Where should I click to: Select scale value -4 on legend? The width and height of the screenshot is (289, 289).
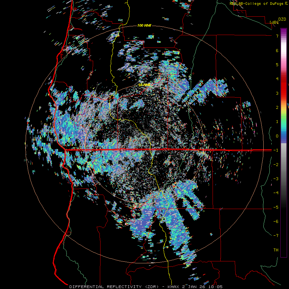(x=276, y=193)
